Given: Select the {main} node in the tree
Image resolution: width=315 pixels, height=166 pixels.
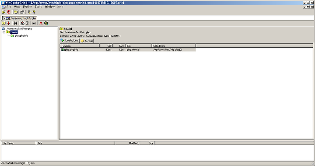Looking at the screenshot, I should point(14,32).
